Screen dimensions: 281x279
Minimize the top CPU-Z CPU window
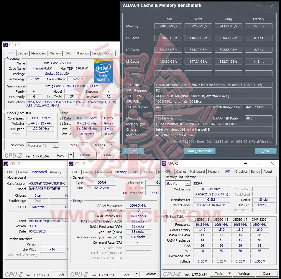[87, 45]
